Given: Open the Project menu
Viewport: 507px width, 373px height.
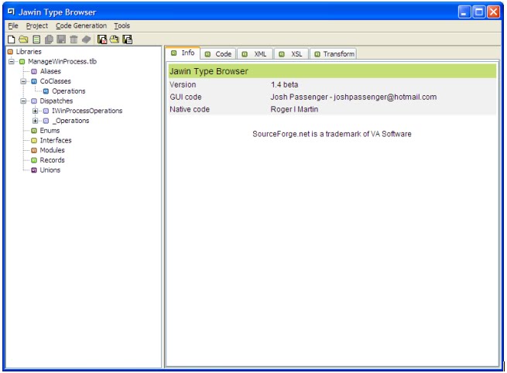Looking at the screenshot, I should [37, 26].
